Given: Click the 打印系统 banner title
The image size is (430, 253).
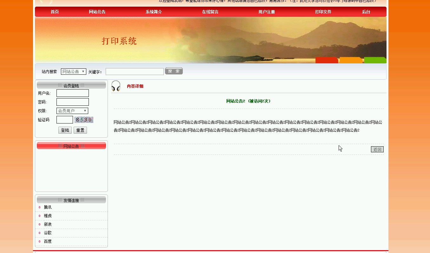Looking at the screenshot, I should click(x=119, y=41).
